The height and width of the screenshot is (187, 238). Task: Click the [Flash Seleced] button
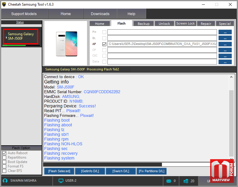(59, 171)
